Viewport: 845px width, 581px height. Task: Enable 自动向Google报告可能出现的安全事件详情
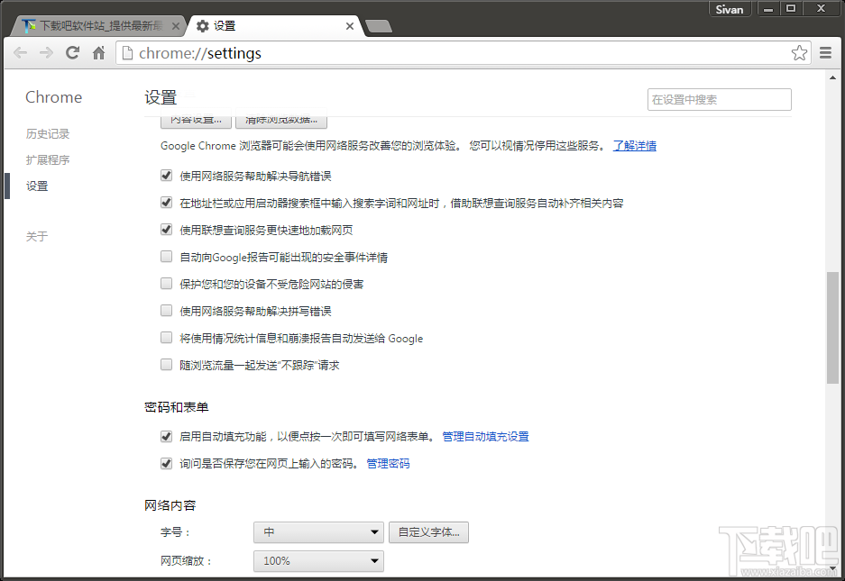click(x=166, y=257)
